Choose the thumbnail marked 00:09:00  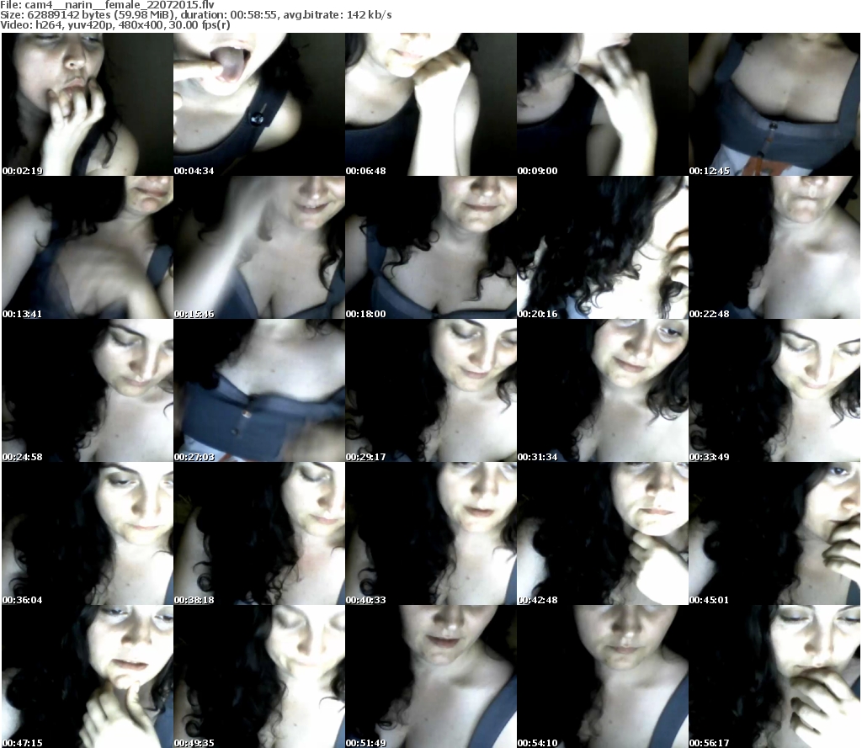tap(603, 104)
